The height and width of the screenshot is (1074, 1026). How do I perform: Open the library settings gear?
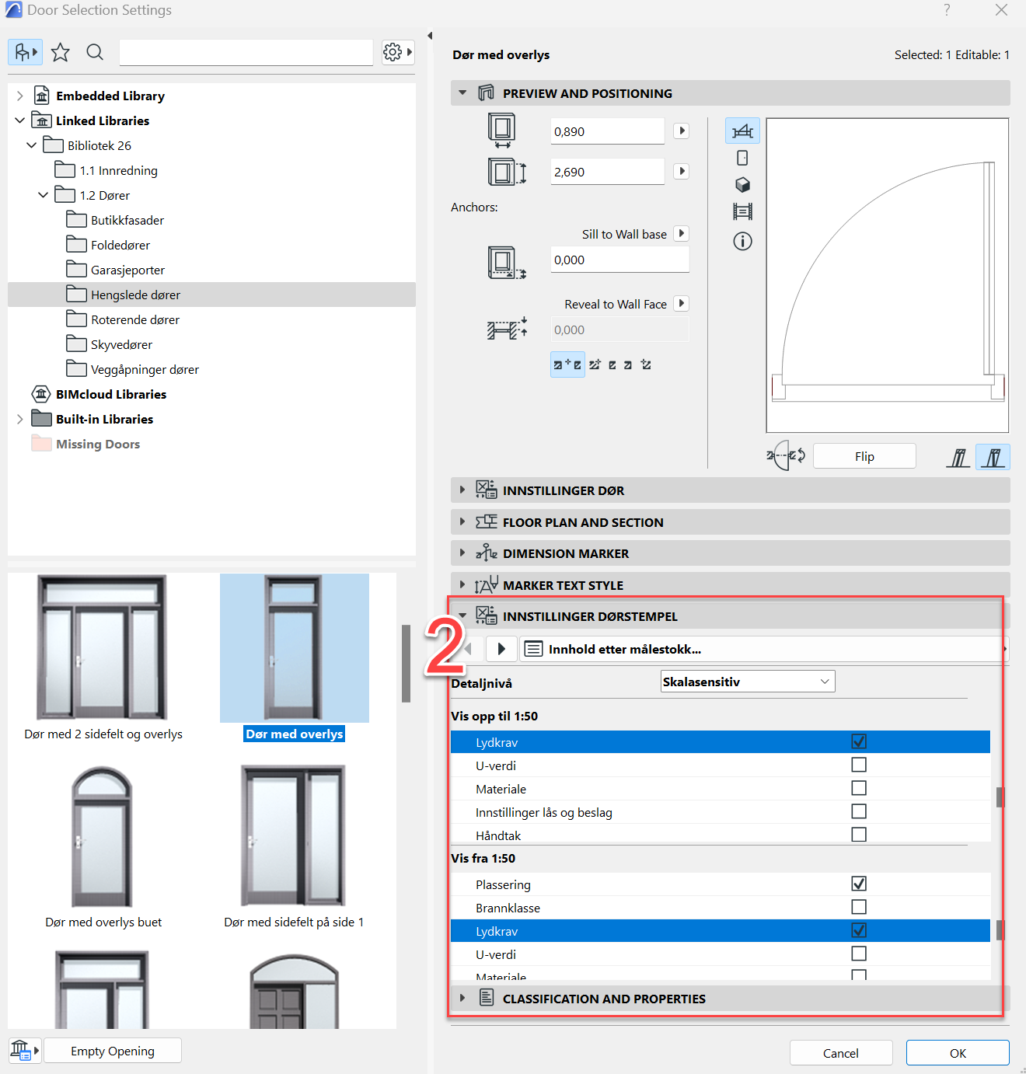[x=397, y=52]
